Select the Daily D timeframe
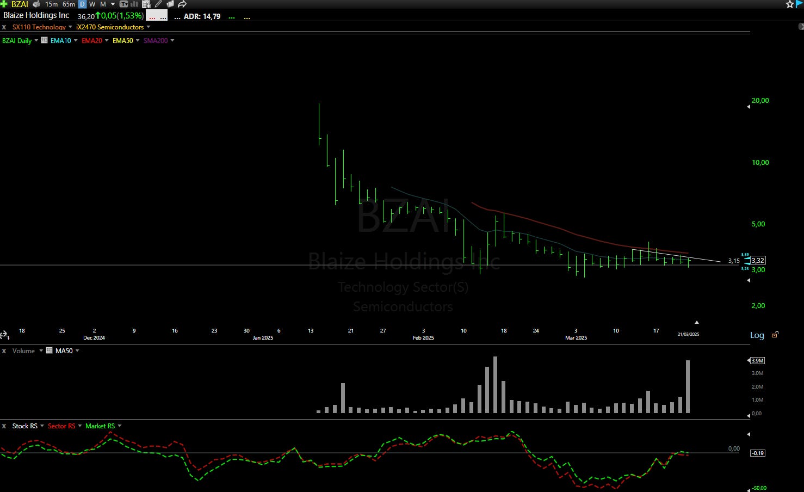This screenshot has height=492, width=804. (x=82, y=4)
